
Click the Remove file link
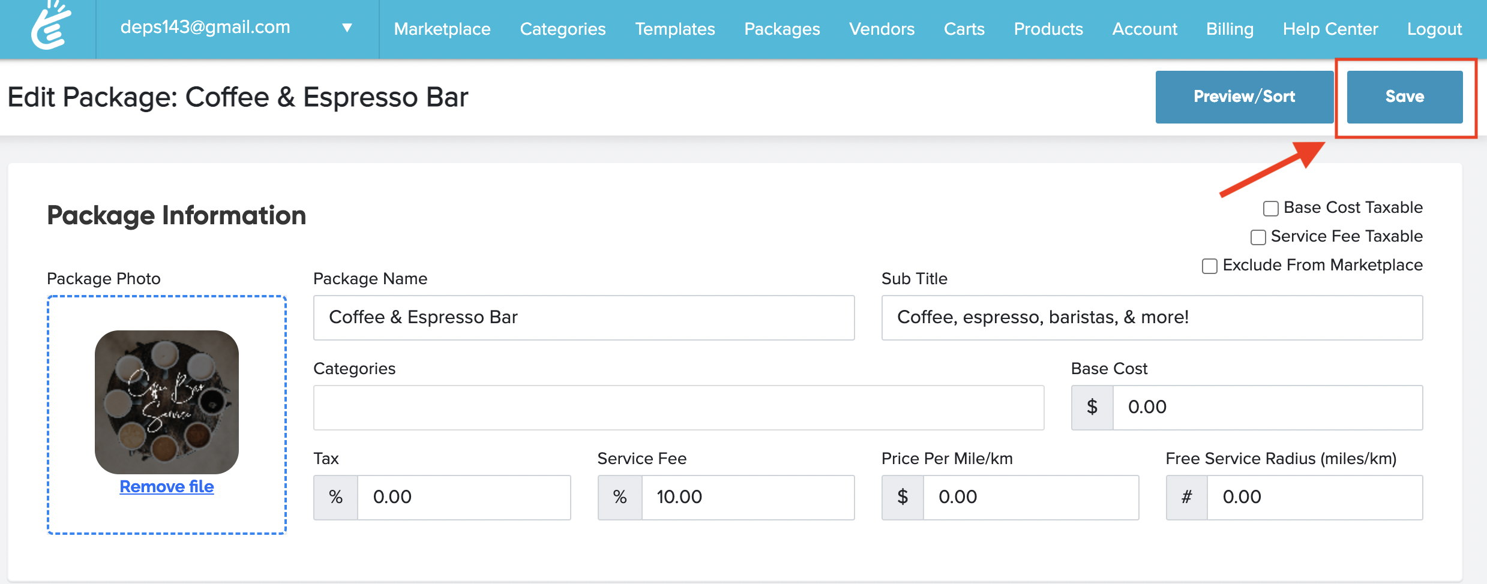[167, 486]
